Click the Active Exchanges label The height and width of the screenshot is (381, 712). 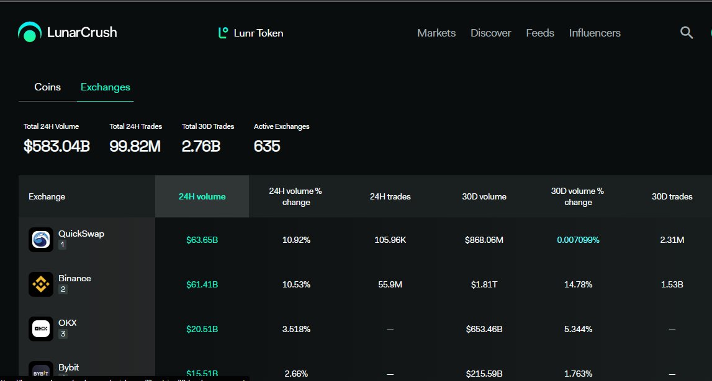(282, 126)
